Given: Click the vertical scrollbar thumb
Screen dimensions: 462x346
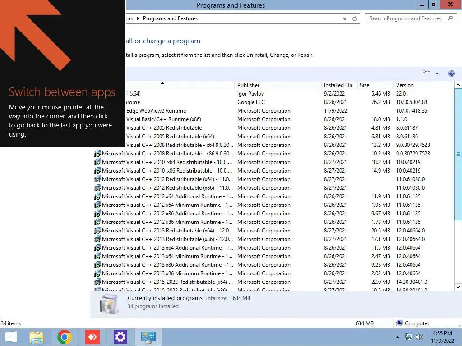Looking at the screenshot, I should tap(458, 154).
